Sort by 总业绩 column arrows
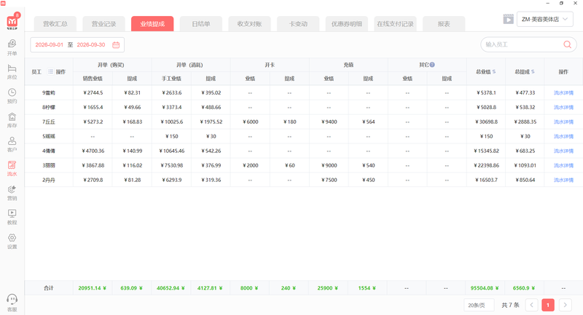The height and width of the screenshot is (315, 583). click(494, 71)
